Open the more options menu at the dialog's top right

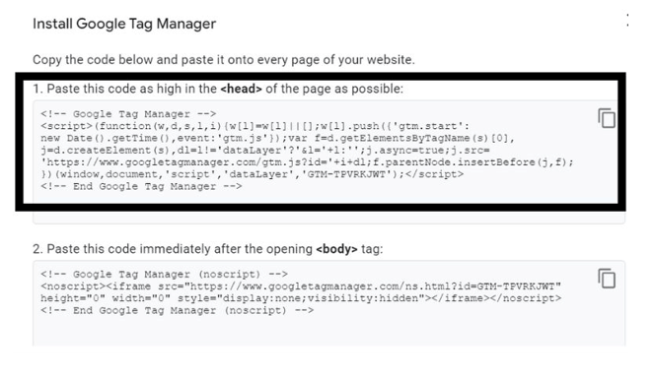pyautogui.click(x=627, y=20)
